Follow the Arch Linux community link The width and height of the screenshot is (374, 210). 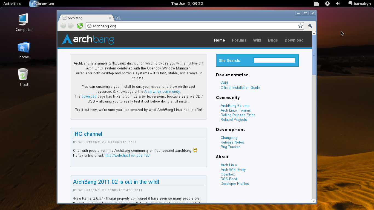tap(162, 92)
